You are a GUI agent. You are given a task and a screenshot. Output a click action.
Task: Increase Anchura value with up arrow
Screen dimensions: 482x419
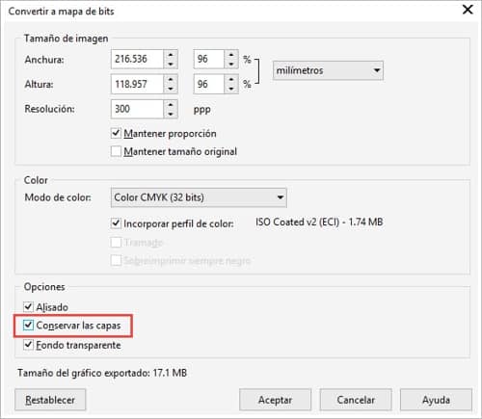point(171,55)
